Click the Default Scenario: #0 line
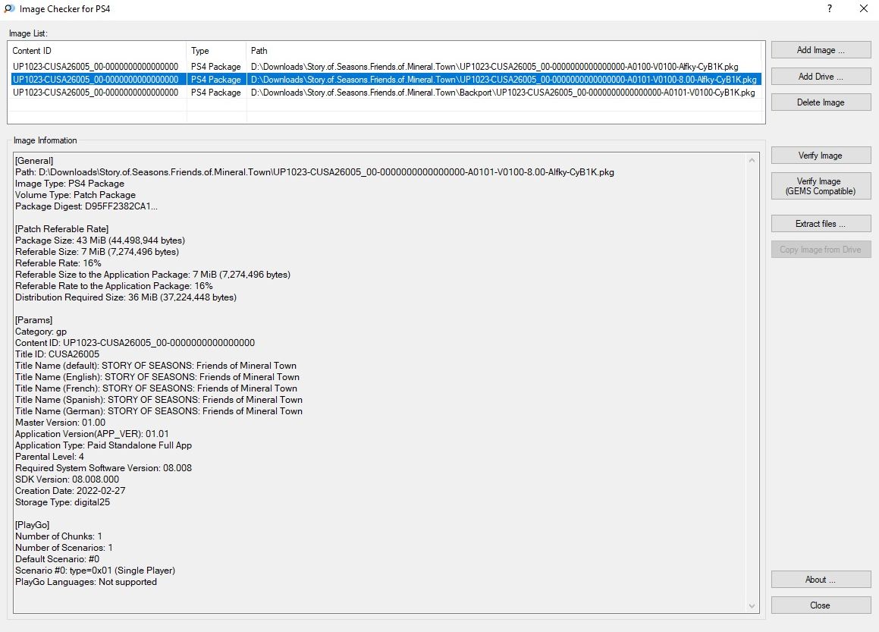 coord(57,559)
